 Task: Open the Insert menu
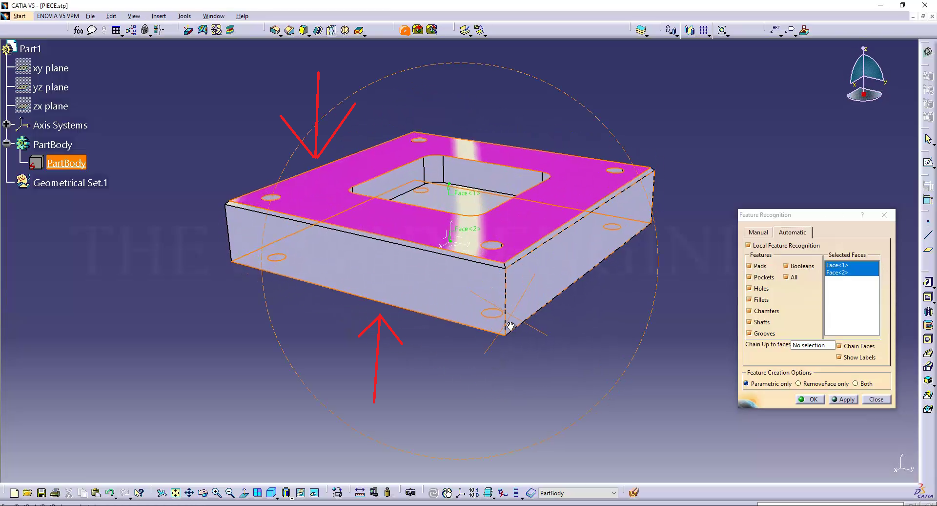tap(159, 16)
